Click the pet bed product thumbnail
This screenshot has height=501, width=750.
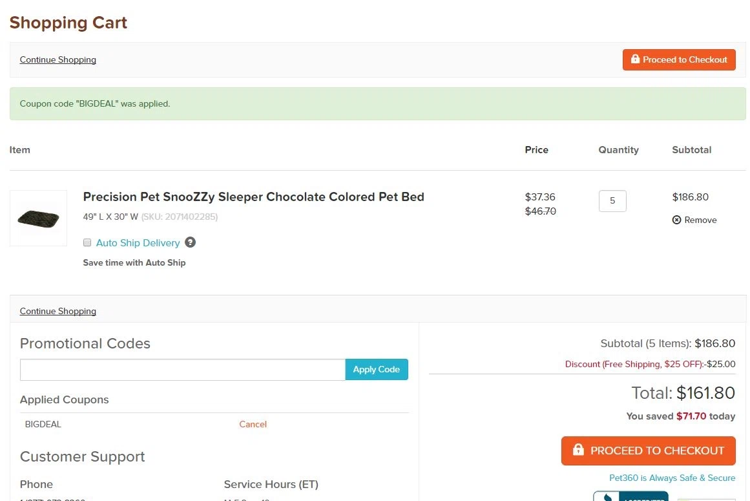pos(38,219)
